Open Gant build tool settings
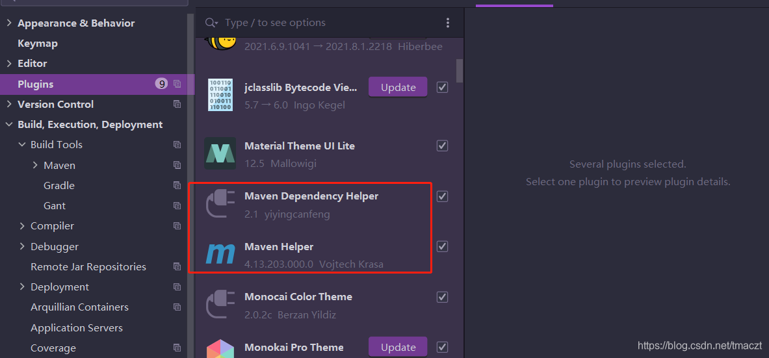 click(55, 205)
